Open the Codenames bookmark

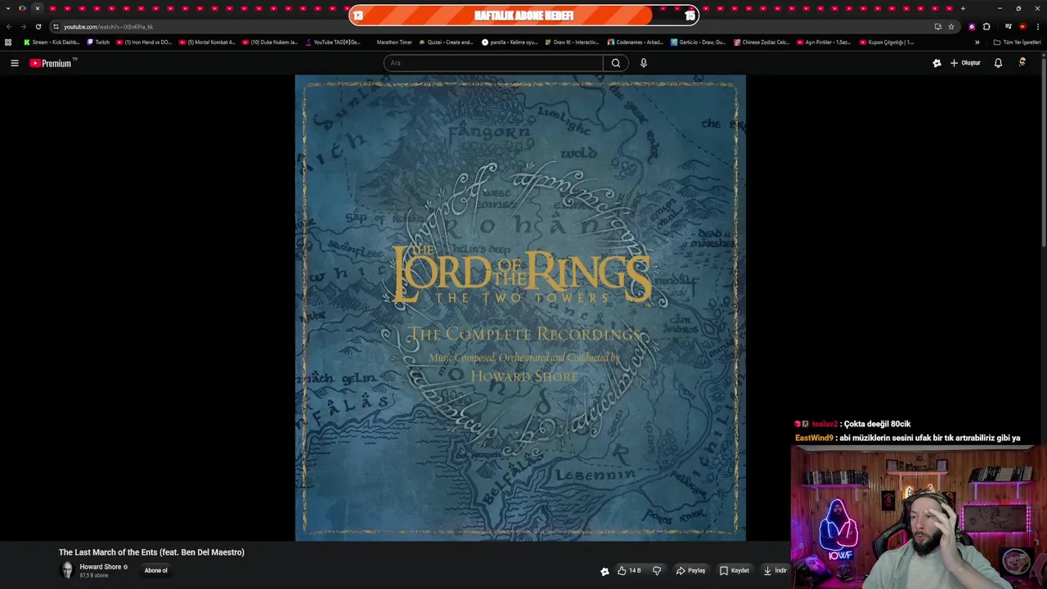tap(636, 42)
